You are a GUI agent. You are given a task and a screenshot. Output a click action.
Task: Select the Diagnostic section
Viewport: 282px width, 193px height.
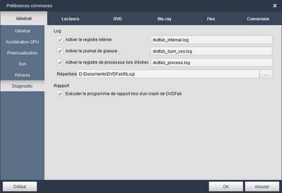(22, 86)
